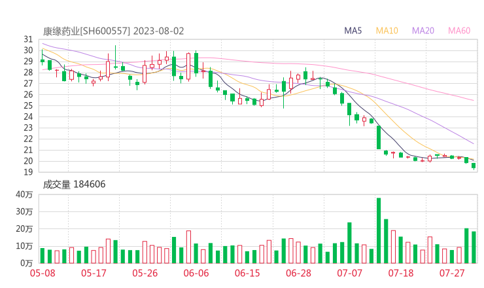Click the 05-17 date axis label

coord(94,273)
